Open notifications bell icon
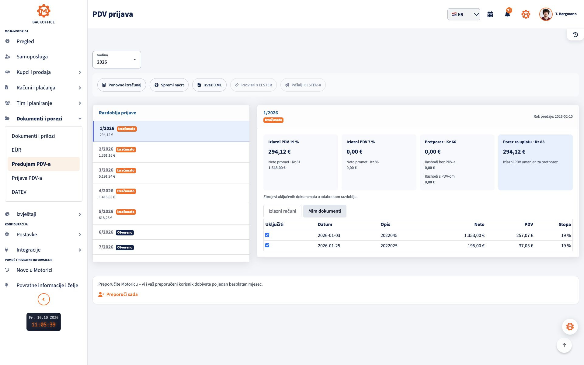Viewport: 584px width, 365px height. click(x=507, y=14)
